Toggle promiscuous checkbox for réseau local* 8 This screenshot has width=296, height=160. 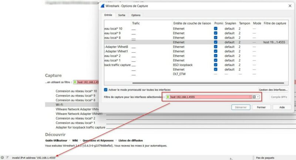click(216, 37)
